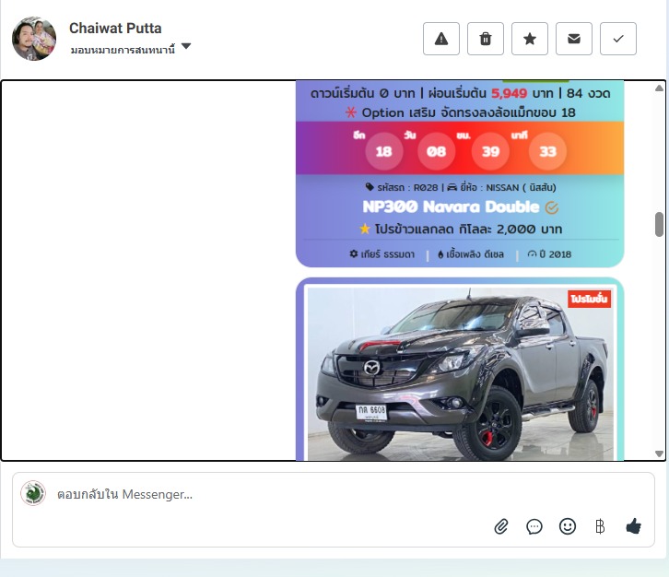Send a thumbs-up like
The width and height of the screenshot is (669, 577).
click(x=634, y=526)
